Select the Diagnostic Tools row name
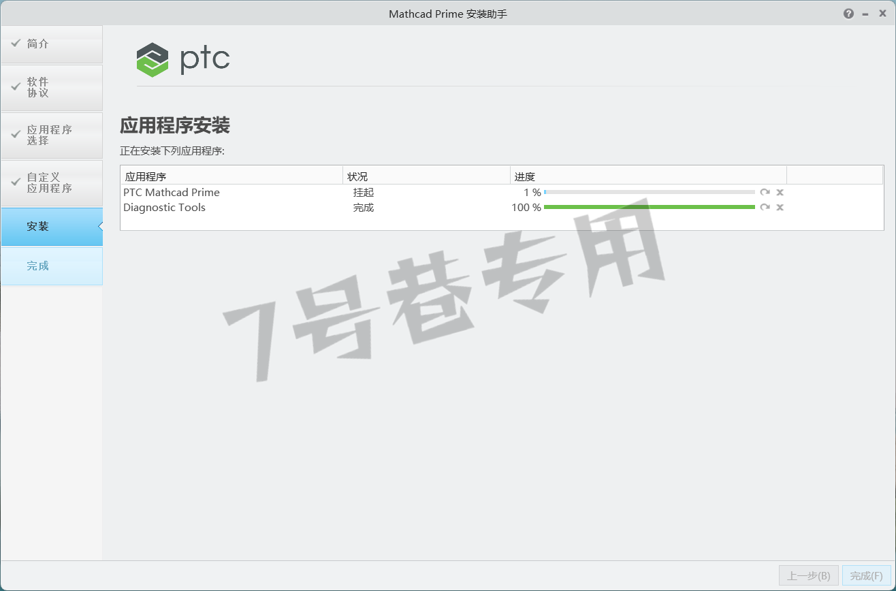 point(164,208)
